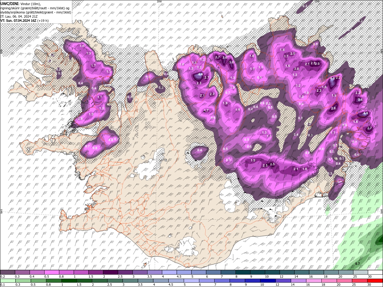Select the light purple rain swatch for 14–16
The image size is (383, 287).
[298, 281]
